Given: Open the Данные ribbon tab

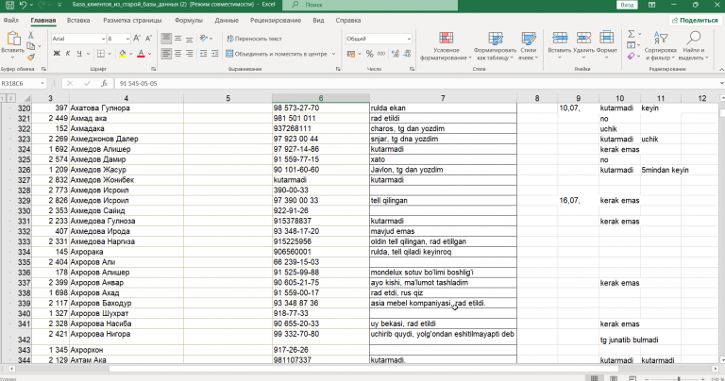Looking at the screenshot, I should coord(227,21).
